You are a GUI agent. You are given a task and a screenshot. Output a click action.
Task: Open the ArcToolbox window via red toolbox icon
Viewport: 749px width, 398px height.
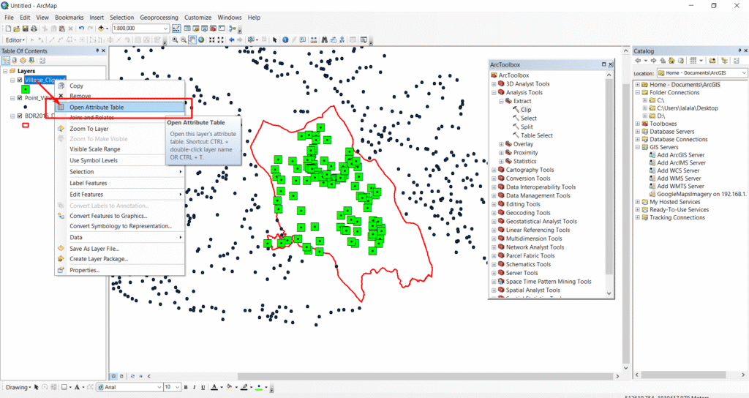213,29
